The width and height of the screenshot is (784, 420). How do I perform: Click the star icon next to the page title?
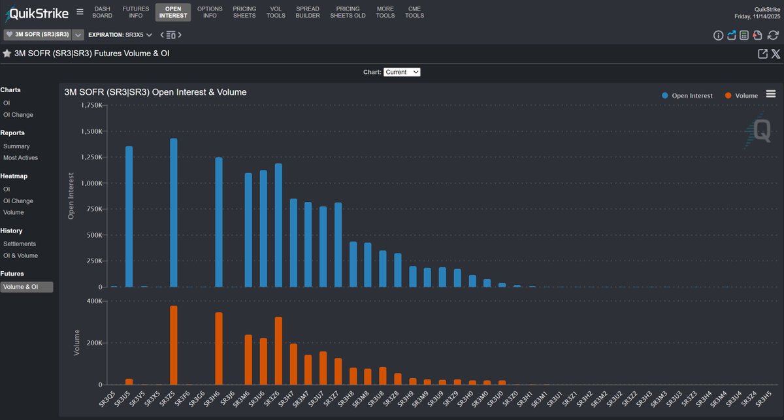point(6,53)
